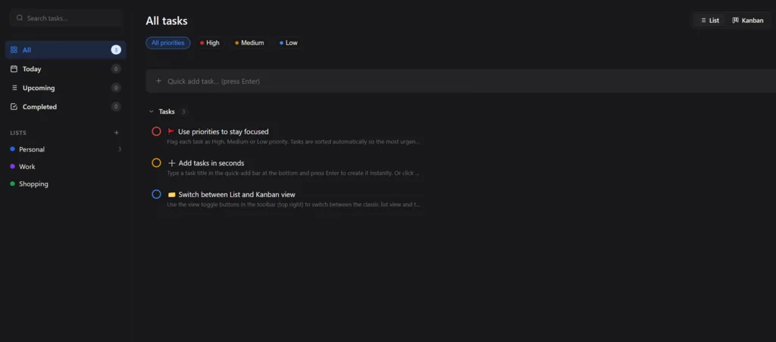Click the 'Use the view toggle buttons' description
The image size is (776, 342).
tap(293, 205)
